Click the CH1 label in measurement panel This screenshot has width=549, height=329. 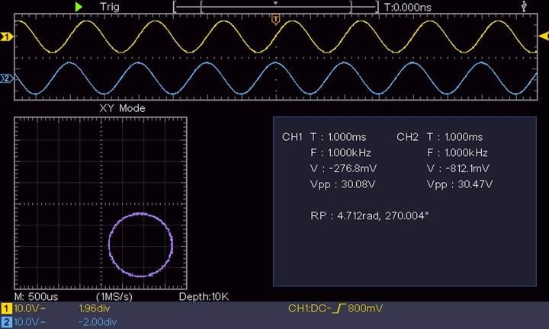(x=292, y=137)
